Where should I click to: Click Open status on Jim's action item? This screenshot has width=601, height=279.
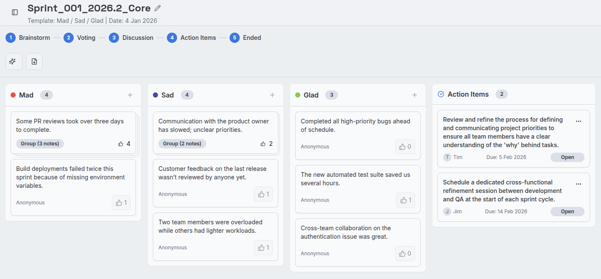(x=567, y=212)
